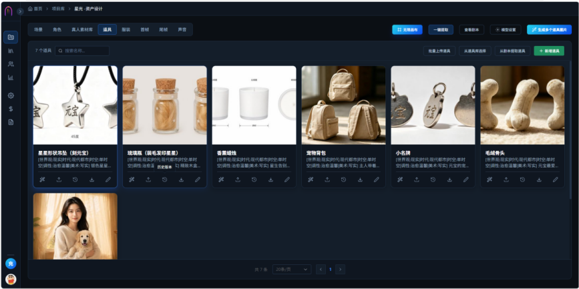The image size is (579, 289).
Task: Open the users icon in sidebar
Action: click(x=11, y=64)
